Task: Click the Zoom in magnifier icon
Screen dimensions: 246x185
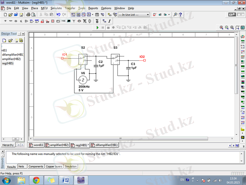Action: pyautogui.click(x=221, y=28)
